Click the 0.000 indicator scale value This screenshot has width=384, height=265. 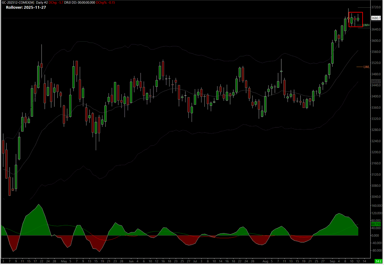tap(375, 236)
